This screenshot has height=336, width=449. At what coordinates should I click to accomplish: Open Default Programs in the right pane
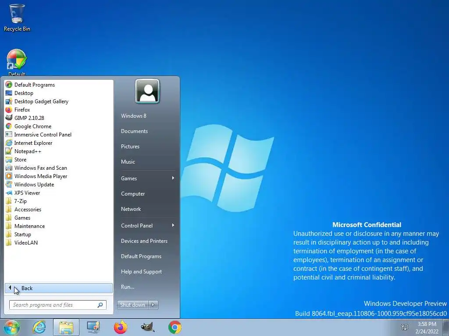click(141, 256)
